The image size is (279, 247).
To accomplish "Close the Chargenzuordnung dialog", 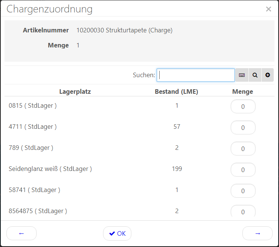I will [x=268, y=9].
